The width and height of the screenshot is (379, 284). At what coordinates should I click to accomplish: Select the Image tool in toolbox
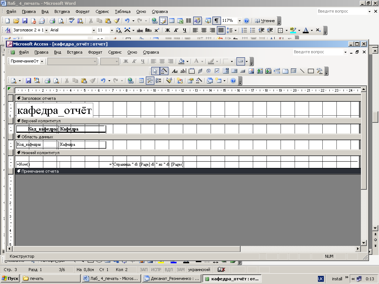tap(251, 71)
